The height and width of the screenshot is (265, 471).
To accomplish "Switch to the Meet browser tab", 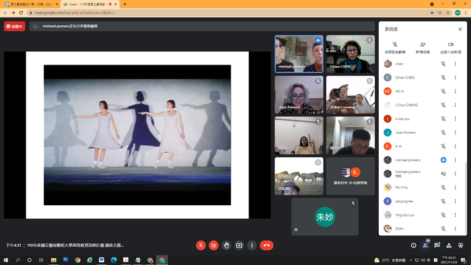I will point(90,4).
